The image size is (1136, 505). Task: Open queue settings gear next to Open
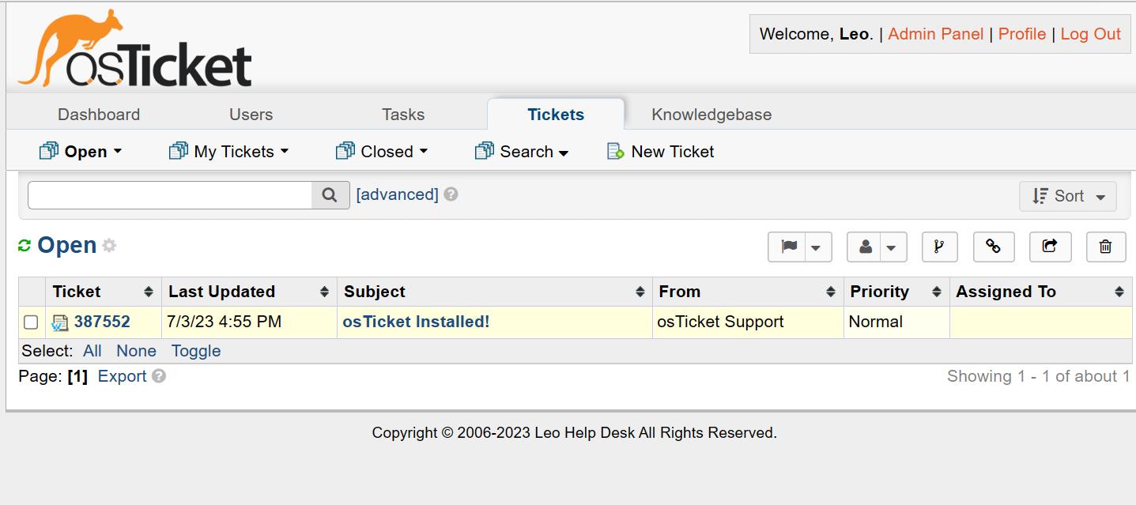109,246
